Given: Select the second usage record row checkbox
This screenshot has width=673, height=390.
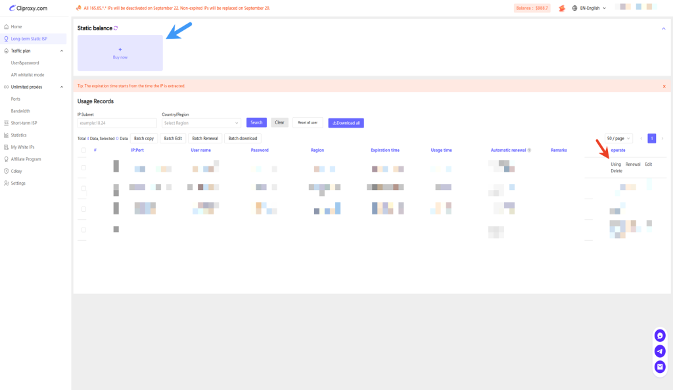Looking at the screenshot, I should pos(83,188).
